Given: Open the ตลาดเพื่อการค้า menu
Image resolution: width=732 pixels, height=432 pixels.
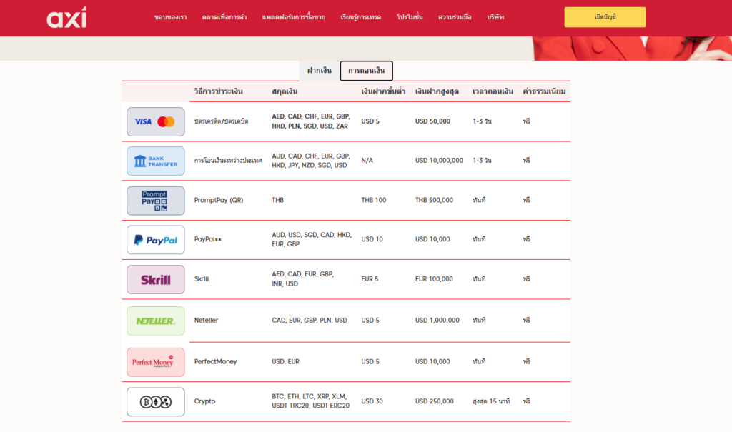Looking at the screenshot, I should (224, 17).
